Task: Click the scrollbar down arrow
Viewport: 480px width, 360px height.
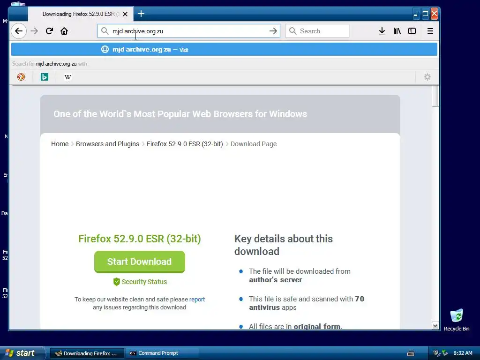Action: 435,325
